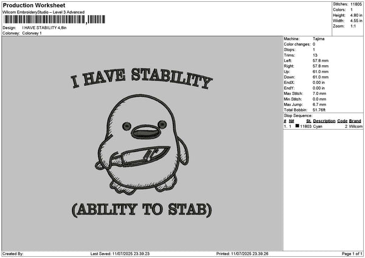Select the Cyan stop sequence row

(x=323, y=126)
